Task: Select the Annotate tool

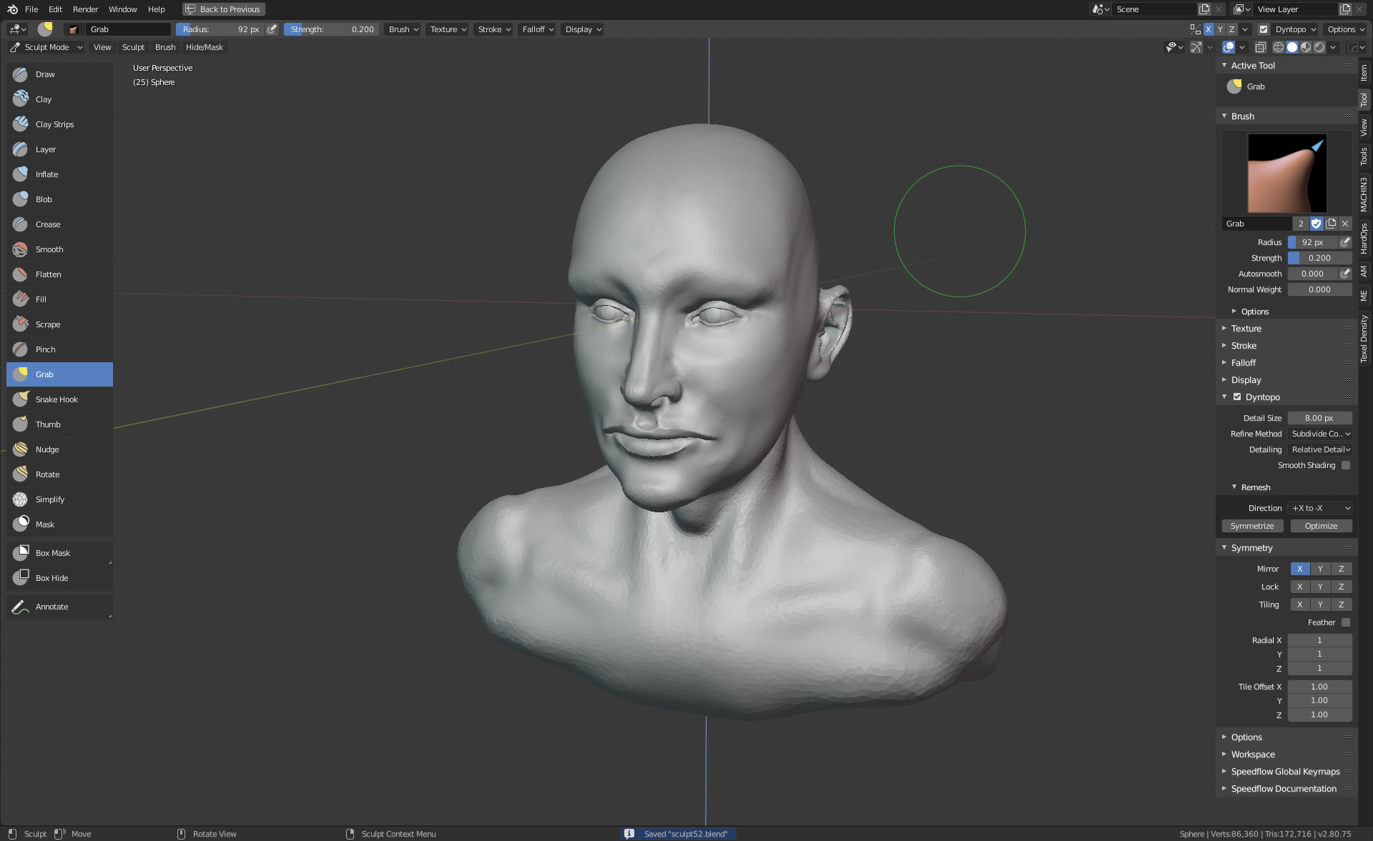Action: tap(51, 607)
